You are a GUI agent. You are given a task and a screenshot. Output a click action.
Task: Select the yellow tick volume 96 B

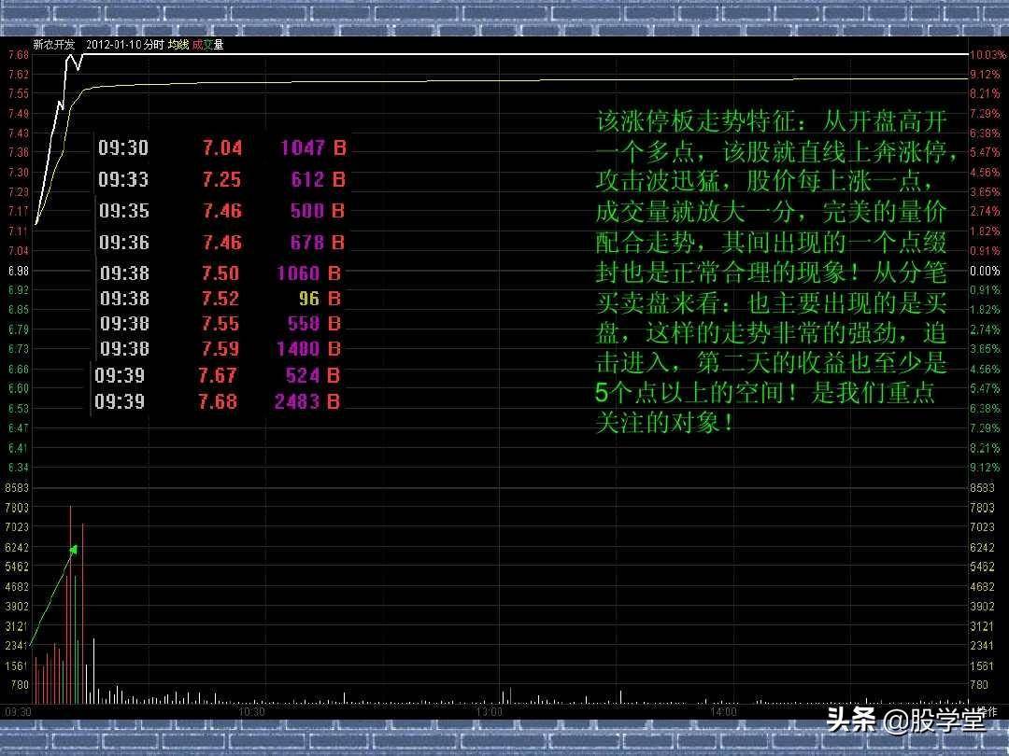(x=320, y=299)
